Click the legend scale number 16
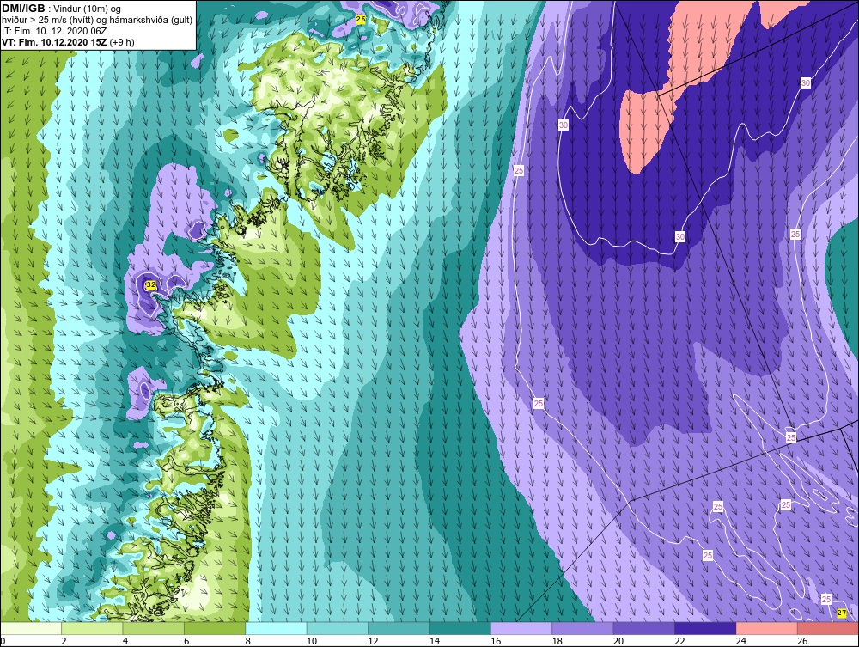This screenshot has height=647, width=859. tap(496, 641)
